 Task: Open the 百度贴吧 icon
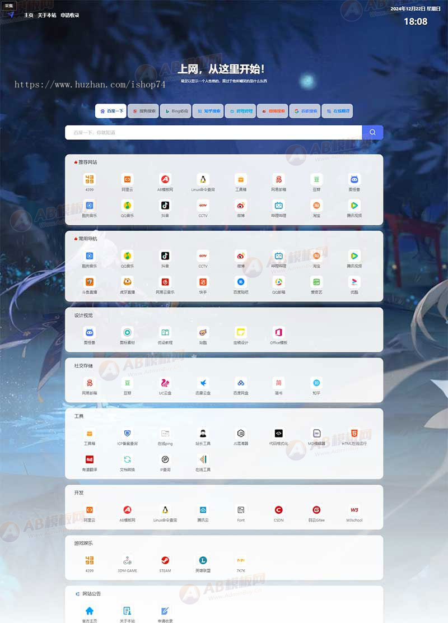point(241,282)
